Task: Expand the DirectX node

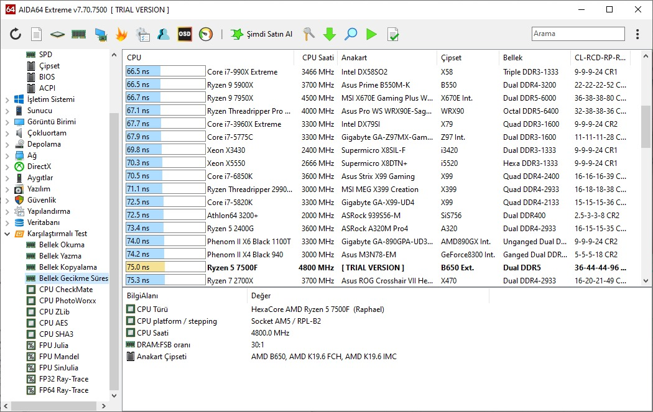Action: (7, 167)
